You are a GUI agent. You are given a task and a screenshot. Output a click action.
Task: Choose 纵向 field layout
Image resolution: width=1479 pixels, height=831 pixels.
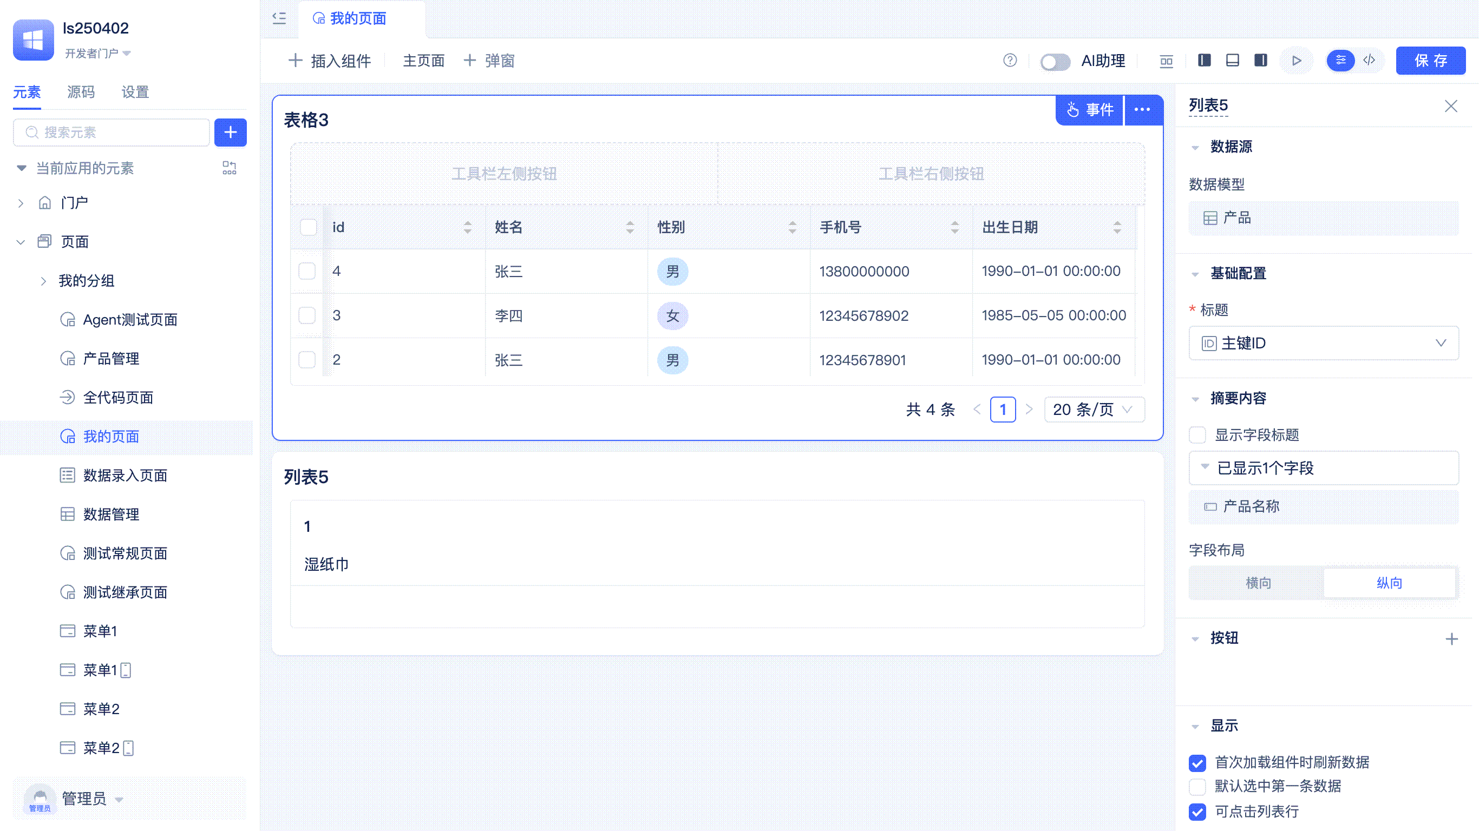click(1390, 583)
